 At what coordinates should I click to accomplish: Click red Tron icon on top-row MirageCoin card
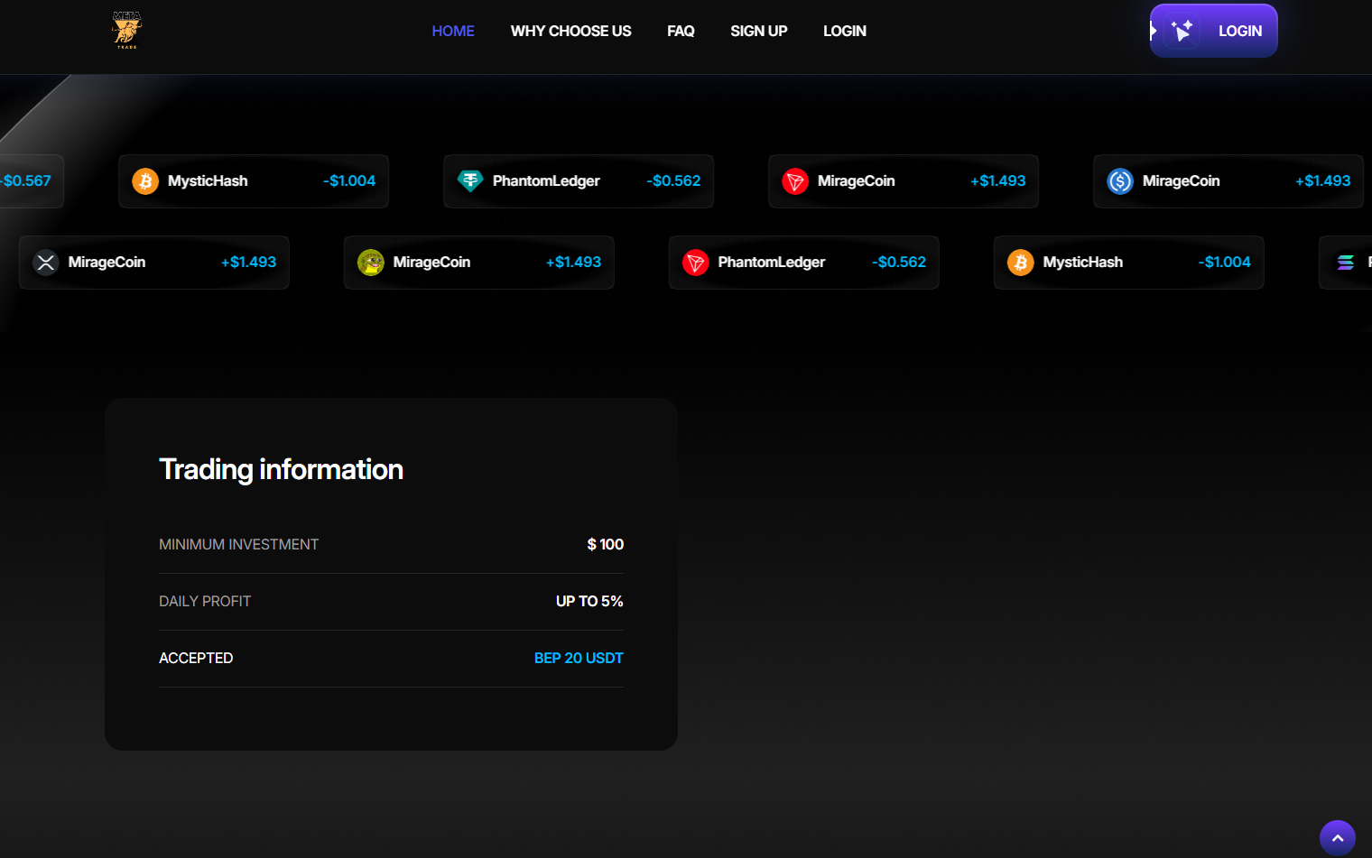795,181
